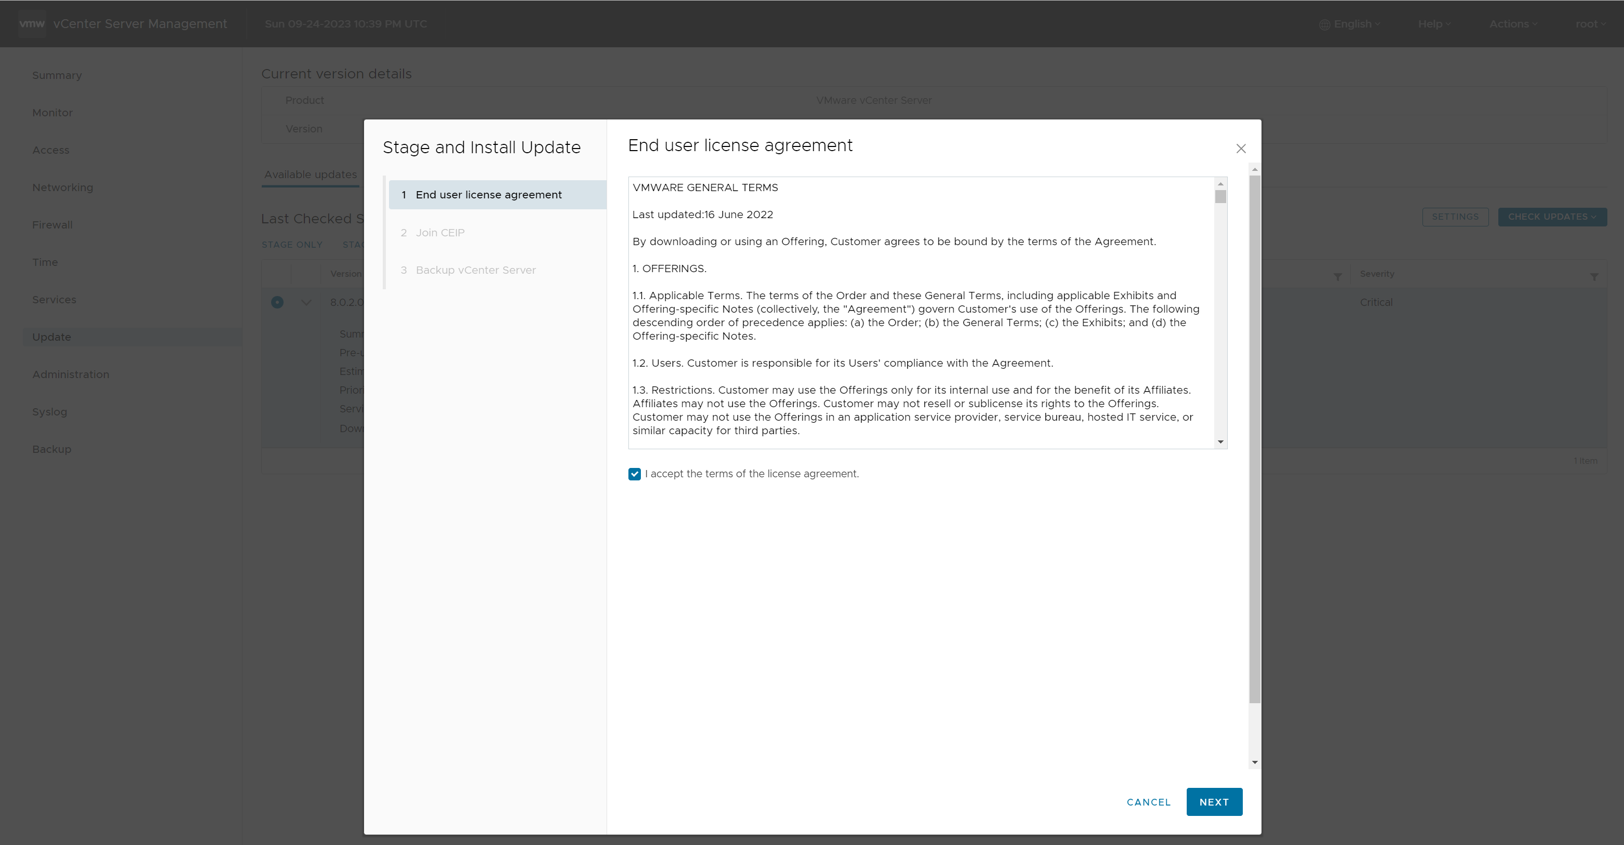Click the dialog outer scroll down arrow
1624x845 pixels.
(x=1255, y=762)
